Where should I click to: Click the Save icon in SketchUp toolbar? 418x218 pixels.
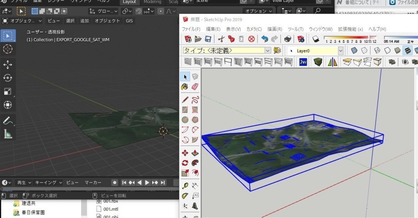point(208,39)
